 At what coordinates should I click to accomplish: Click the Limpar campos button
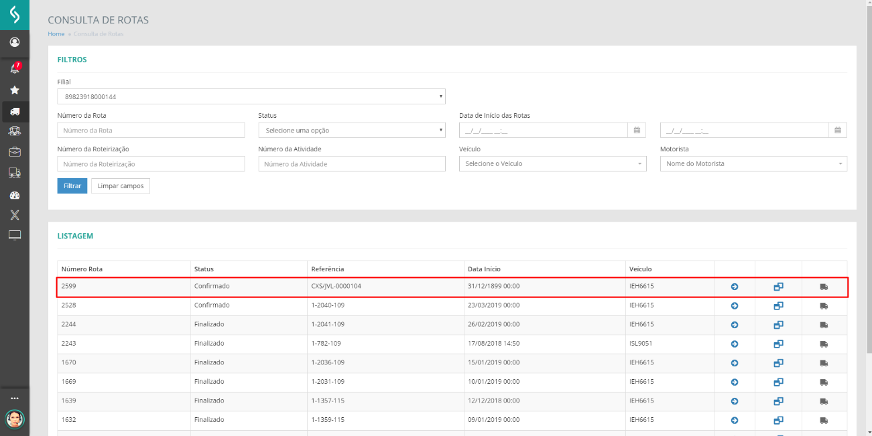coord(121,186)
